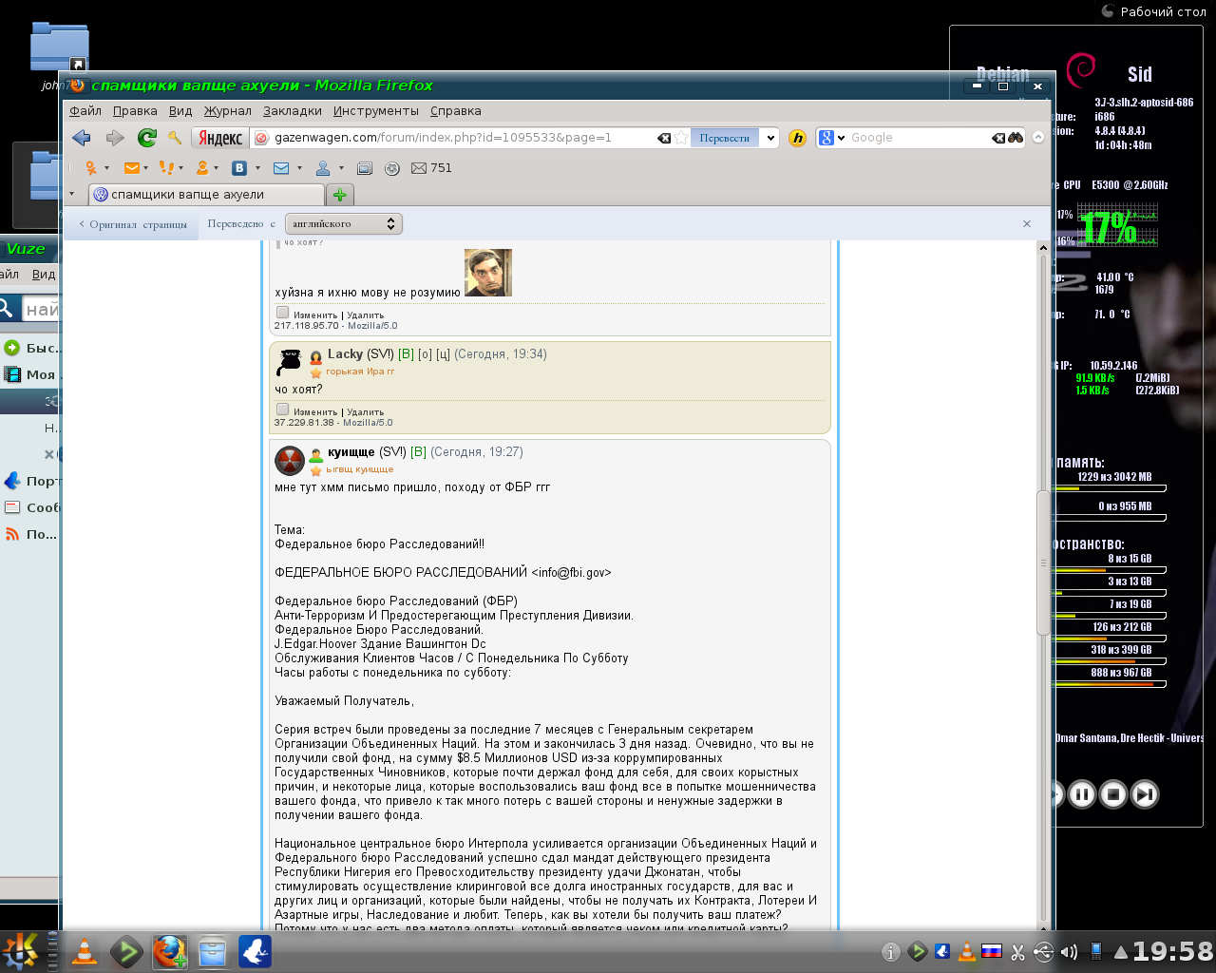Open Вид menu in Vuze window
Image resolution: width=1216 pixels, height=973 pixels.
(44, 275)
